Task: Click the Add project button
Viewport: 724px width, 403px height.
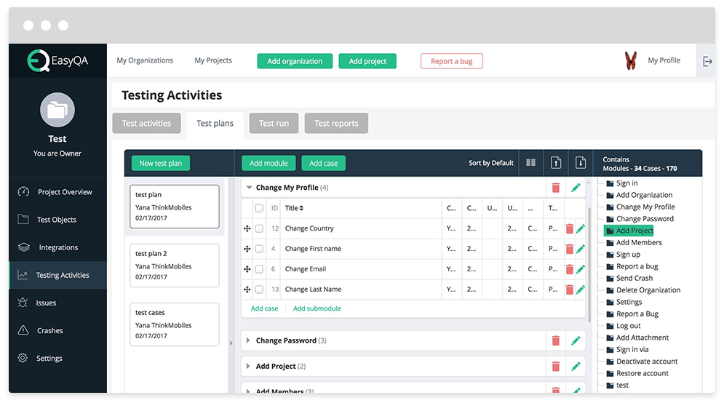Action: [367, 61]
